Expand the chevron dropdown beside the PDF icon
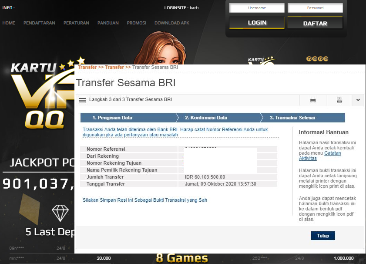Screen dimensions: 366x264 pyautogui.click(x=358, y=100)
